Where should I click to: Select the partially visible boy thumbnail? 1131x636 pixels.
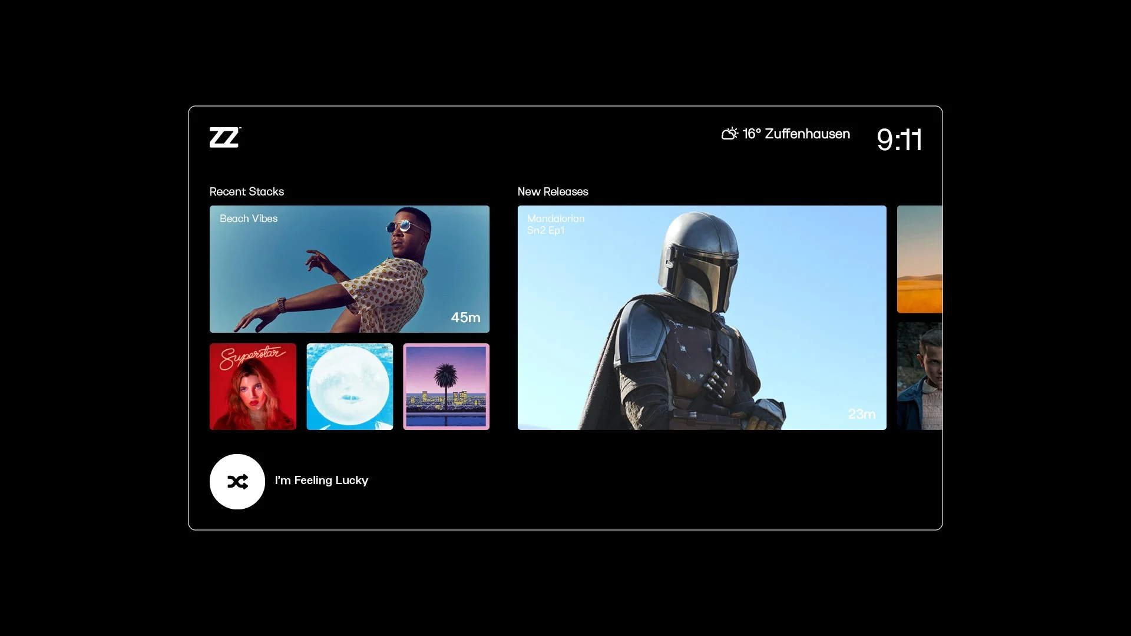[x=920, y=376]
